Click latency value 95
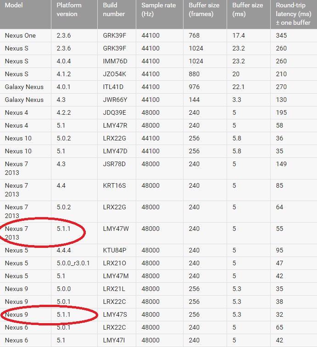The height and width of the screenshot is (347, 317). coord(279,250)
